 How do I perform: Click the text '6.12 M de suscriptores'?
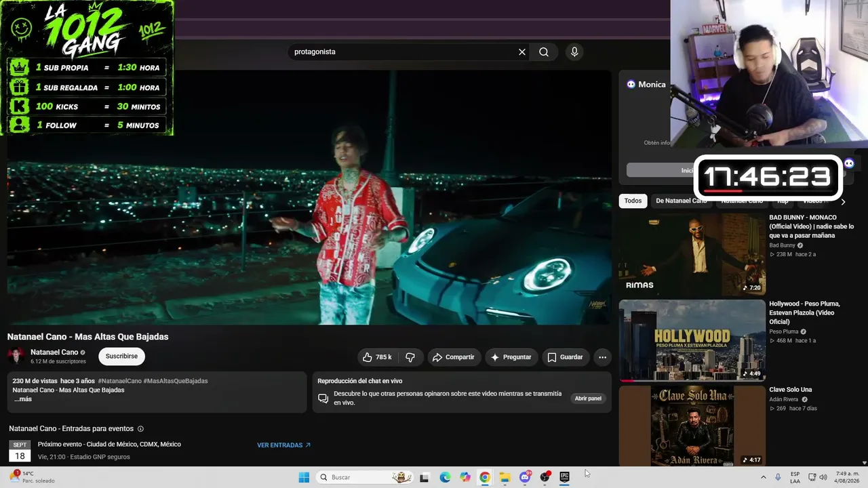tap(58, 362)
